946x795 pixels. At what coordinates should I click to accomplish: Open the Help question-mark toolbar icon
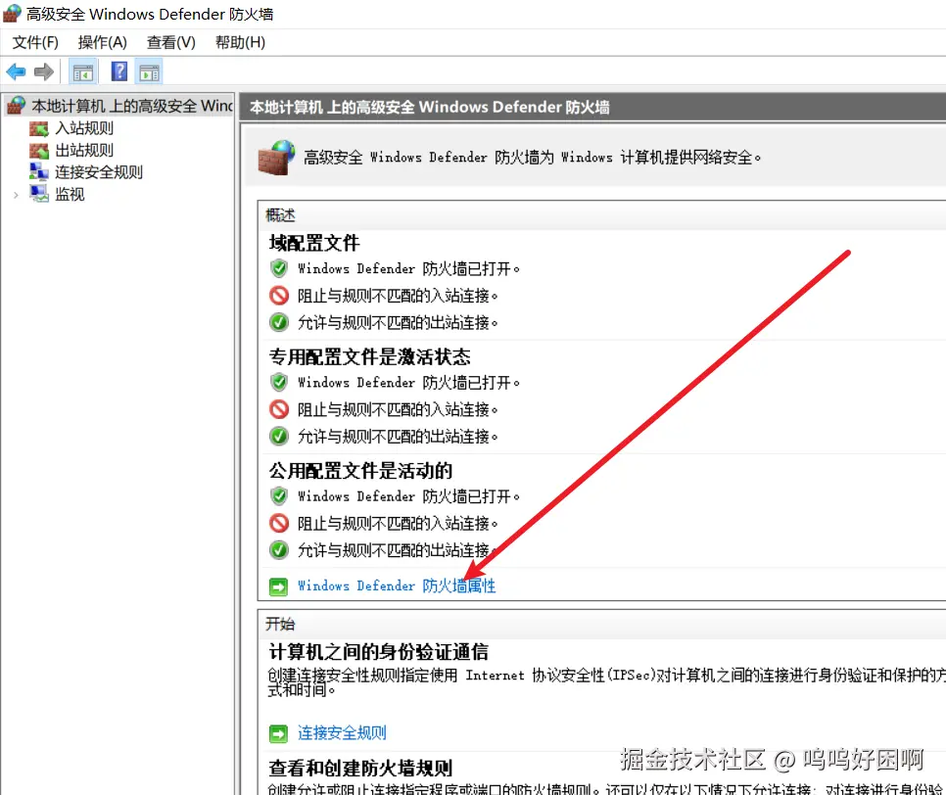[x=118, y=71]
